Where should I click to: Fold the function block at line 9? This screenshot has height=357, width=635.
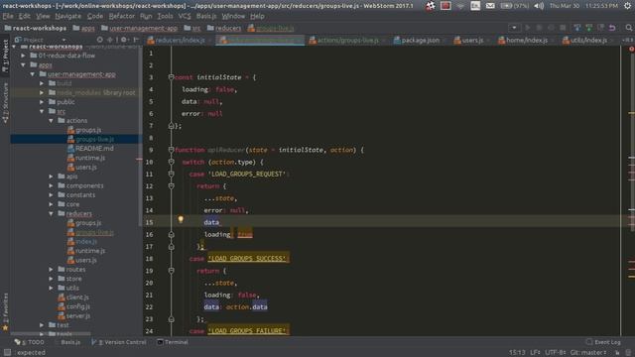(x=171, y=150)
